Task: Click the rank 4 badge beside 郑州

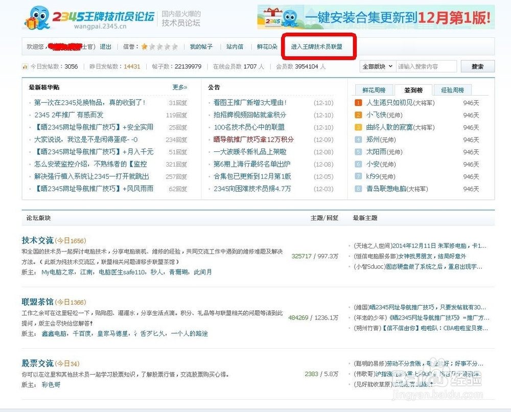Action: point(358,140)
